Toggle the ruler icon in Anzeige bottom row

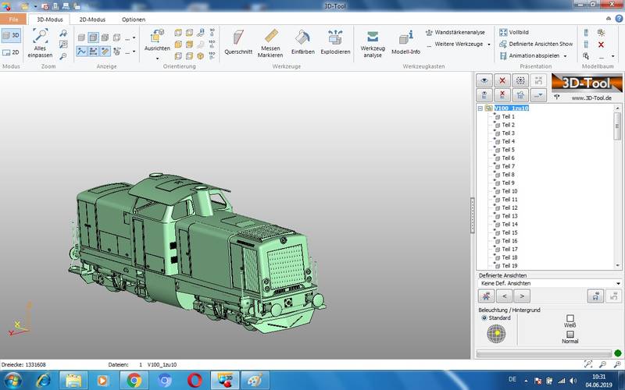105,51
